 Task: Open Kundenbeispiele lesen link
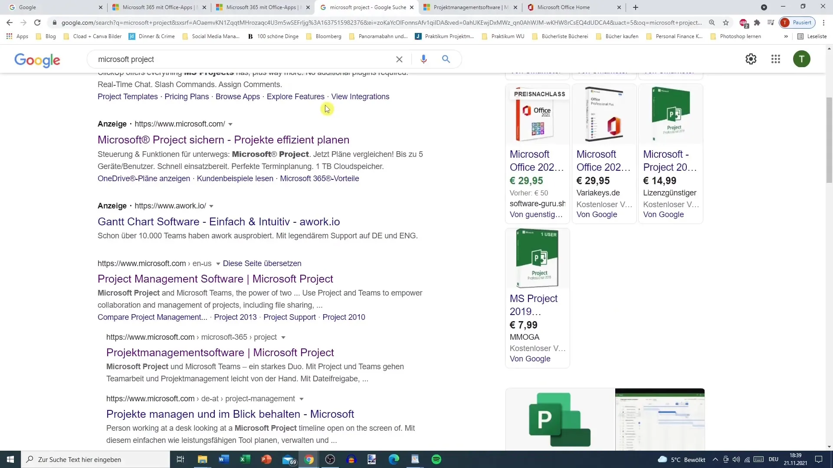tap(235, 179)
